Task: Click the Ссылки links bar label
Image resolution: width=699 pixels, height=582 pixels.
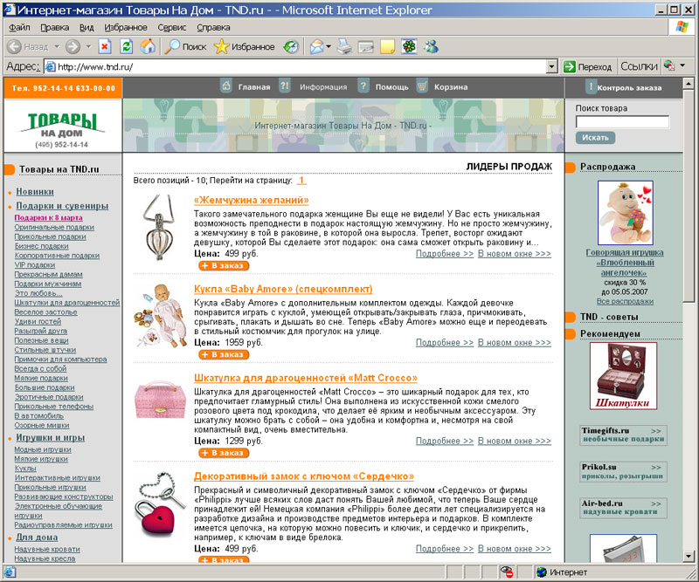Action: (x=639, y=66)
